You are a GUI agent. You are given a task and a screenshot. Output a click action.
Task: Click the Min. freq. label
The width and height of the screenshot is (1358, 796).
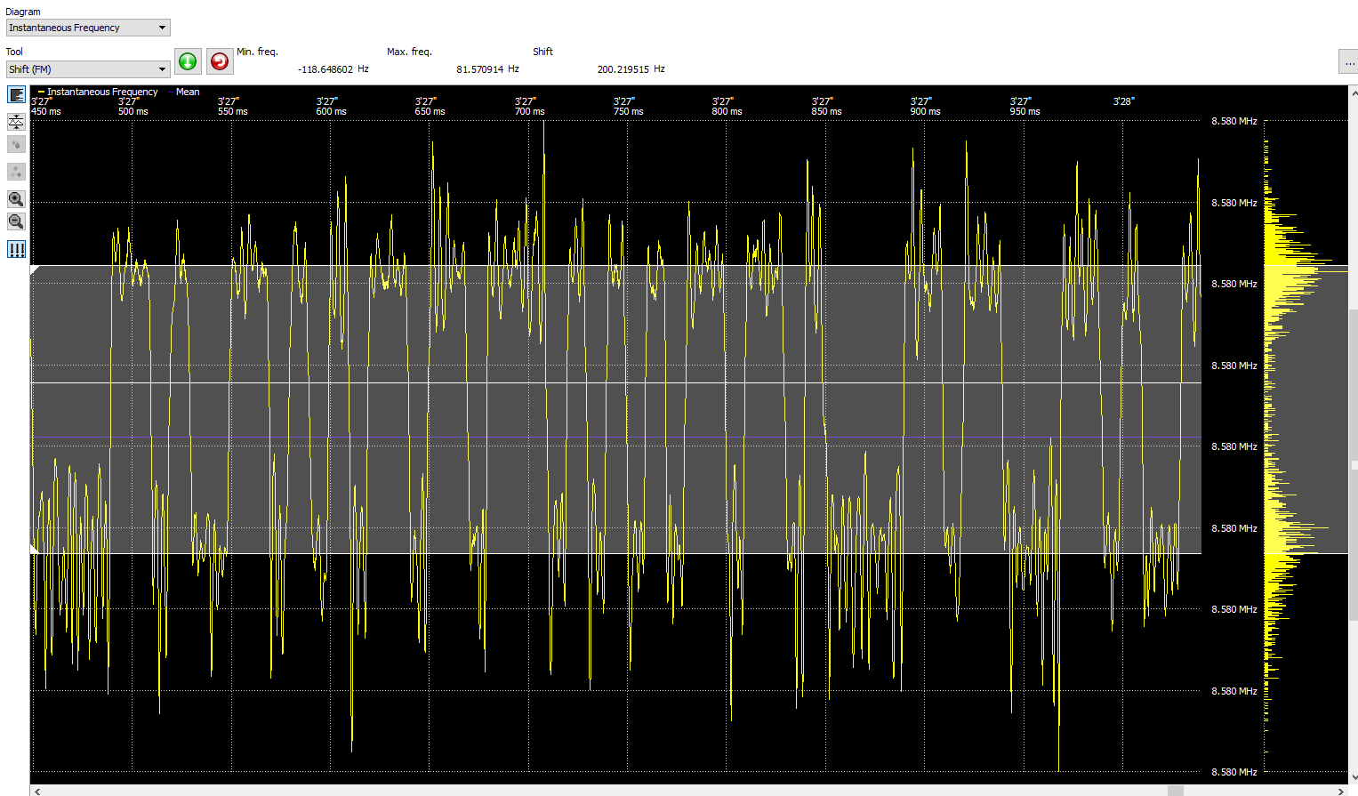point(257,52)
